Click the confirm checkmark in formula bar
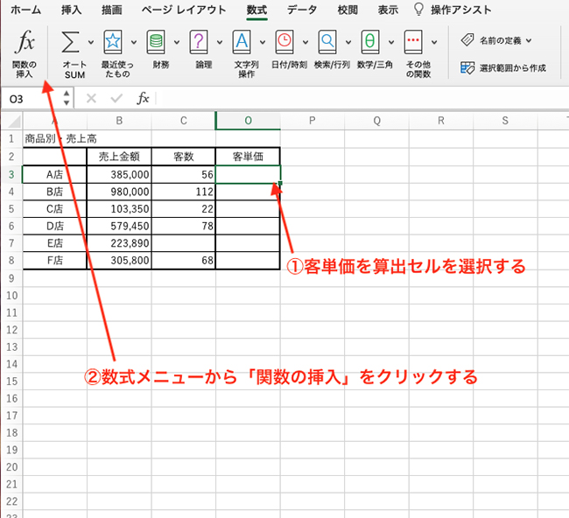The height and width of the screenshot is (518, 569). tap(116, 98)
